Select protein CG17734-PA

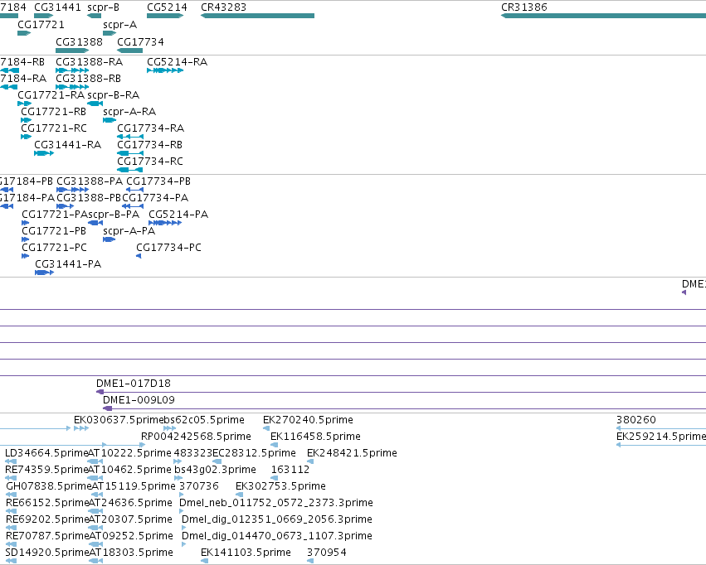tap(133, 206)
